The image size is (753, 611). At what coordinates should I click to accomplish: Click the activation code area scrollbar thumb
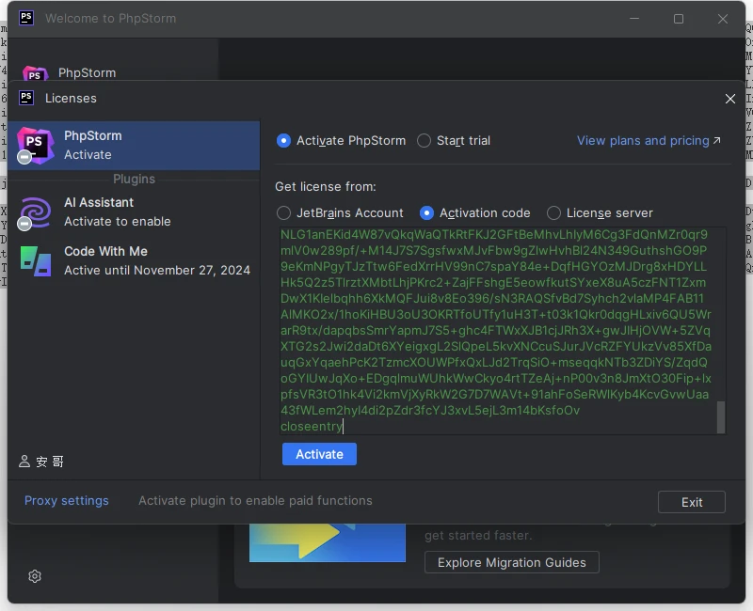(721, 417)
